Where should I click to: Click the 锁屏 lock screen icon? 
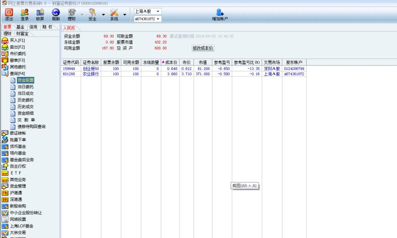(x=40, y=14)
